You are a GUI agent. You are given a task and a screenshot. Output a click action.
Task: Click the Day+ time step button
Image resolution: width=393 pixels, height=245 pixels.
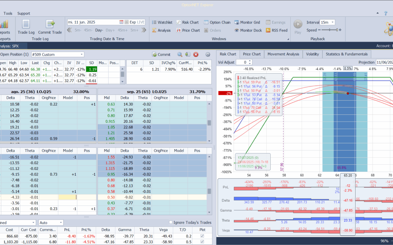[x=110, y=30]
